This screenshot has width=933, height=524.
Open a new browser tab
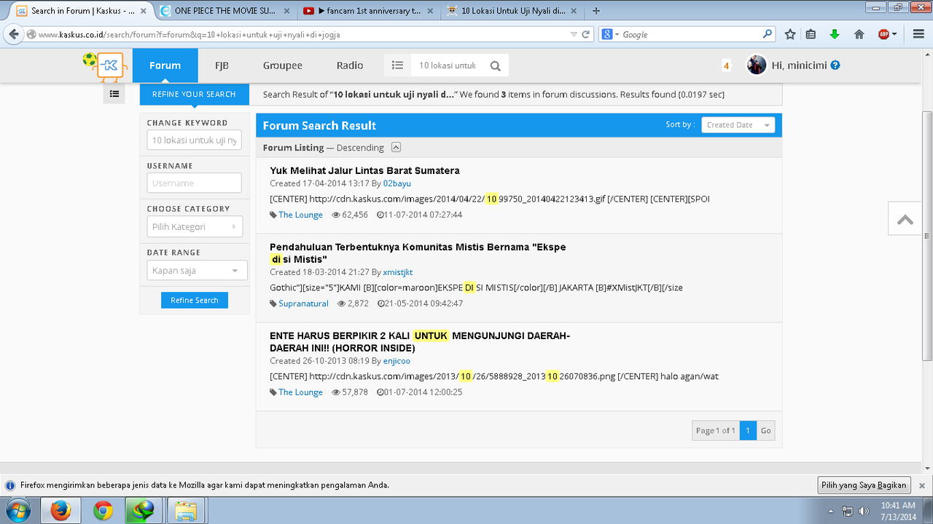coord(597,11)
